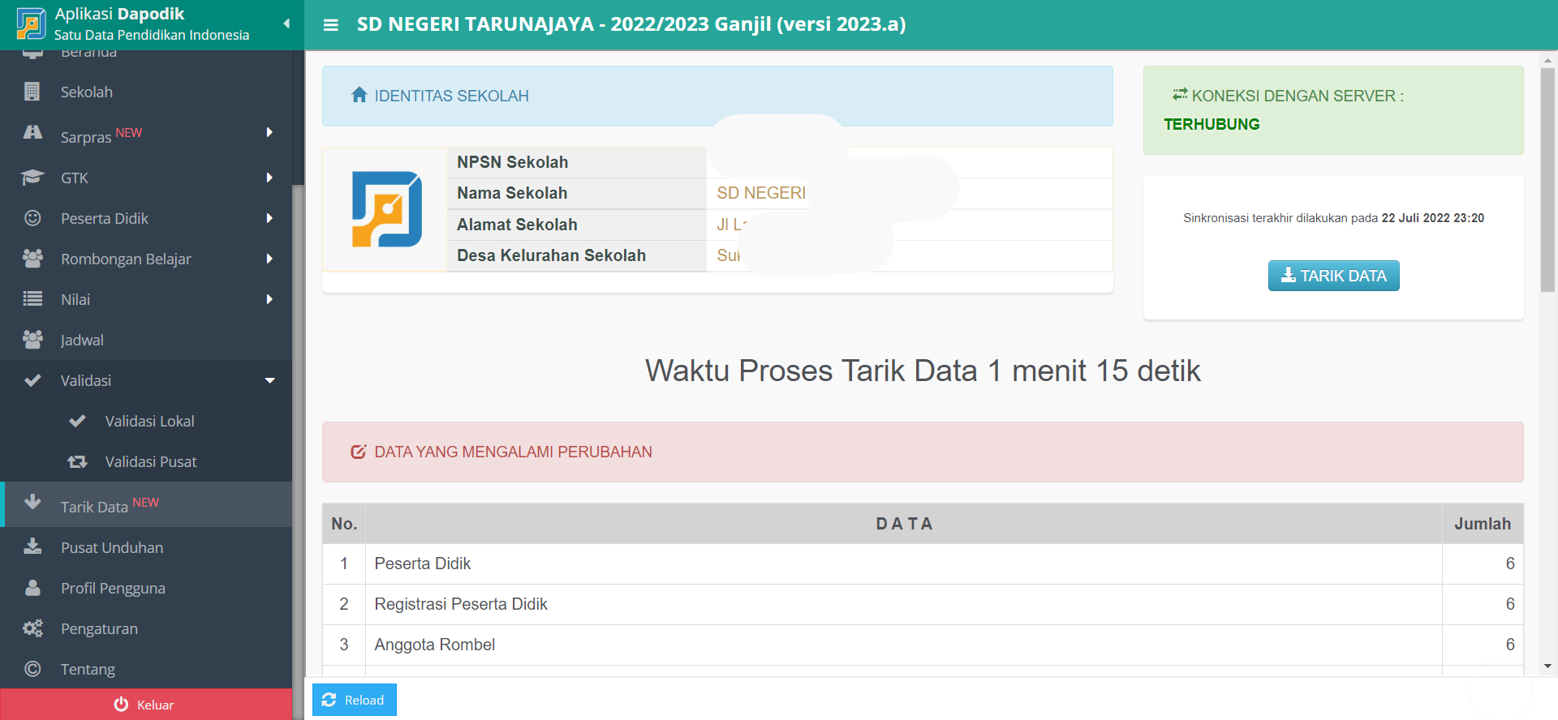1558x720 pixels.
Task: Select Validasi Pusat submenu item
Action: tap(146, 461)
